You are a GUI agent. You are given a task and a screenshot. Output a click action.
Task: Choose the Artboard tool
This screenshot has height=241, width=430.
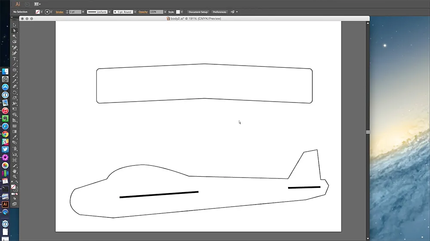click(x=14, y=160)
